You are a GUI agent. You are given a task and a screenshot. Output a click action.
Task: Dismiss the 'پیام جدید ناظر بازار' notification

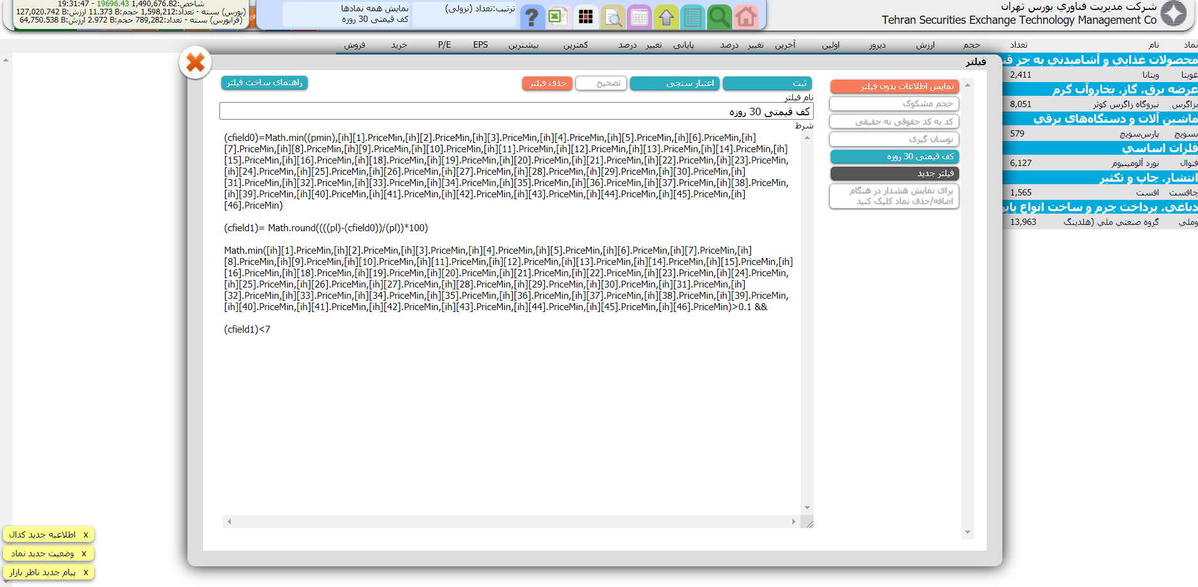tap(86, 572)
